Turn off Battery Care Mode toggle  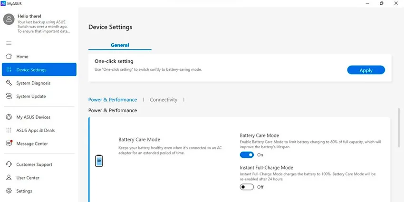point(247,155)
